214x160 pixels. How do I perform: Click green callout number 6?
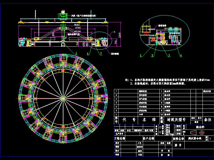[x=88, y=54]
